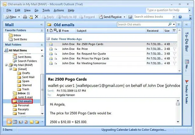Click the Forward button
The image size is (195, 135).
pos(87,17)
